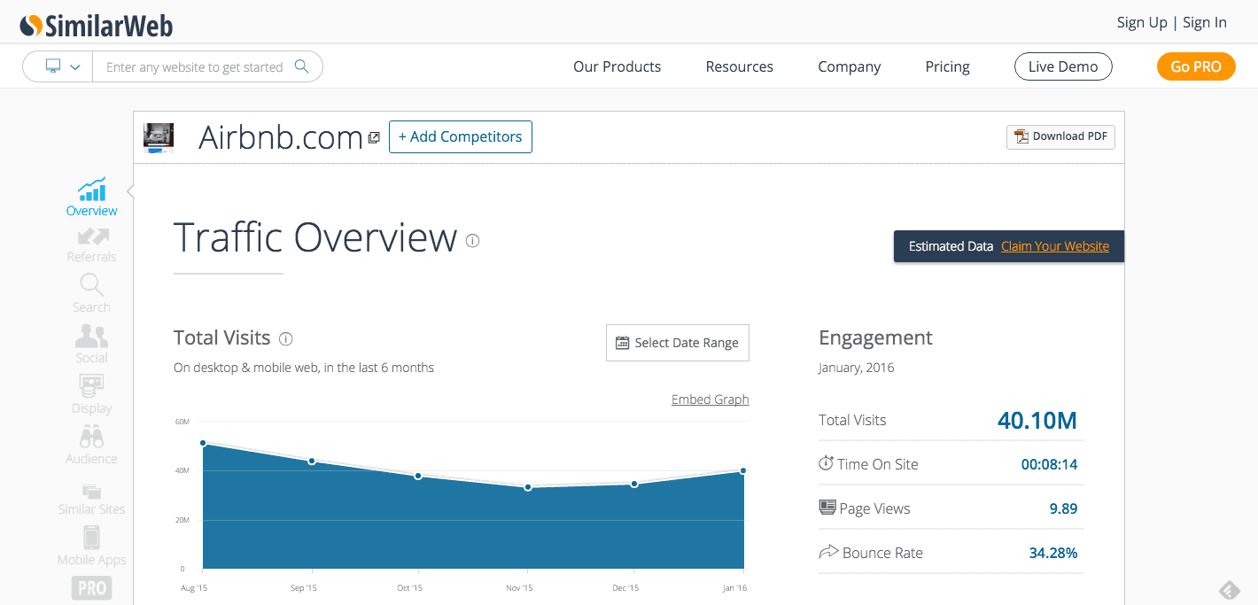Click the Airbnb.com site title

point(281,137)
